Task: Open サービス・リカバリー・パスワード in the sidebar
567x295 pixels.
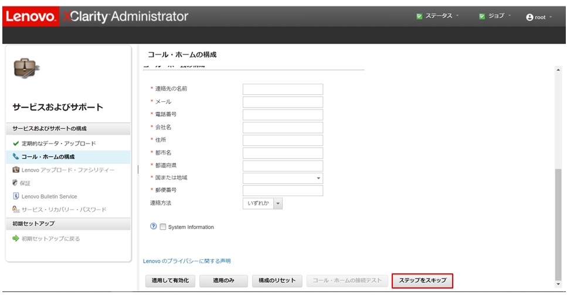Action: click(64, 210)
